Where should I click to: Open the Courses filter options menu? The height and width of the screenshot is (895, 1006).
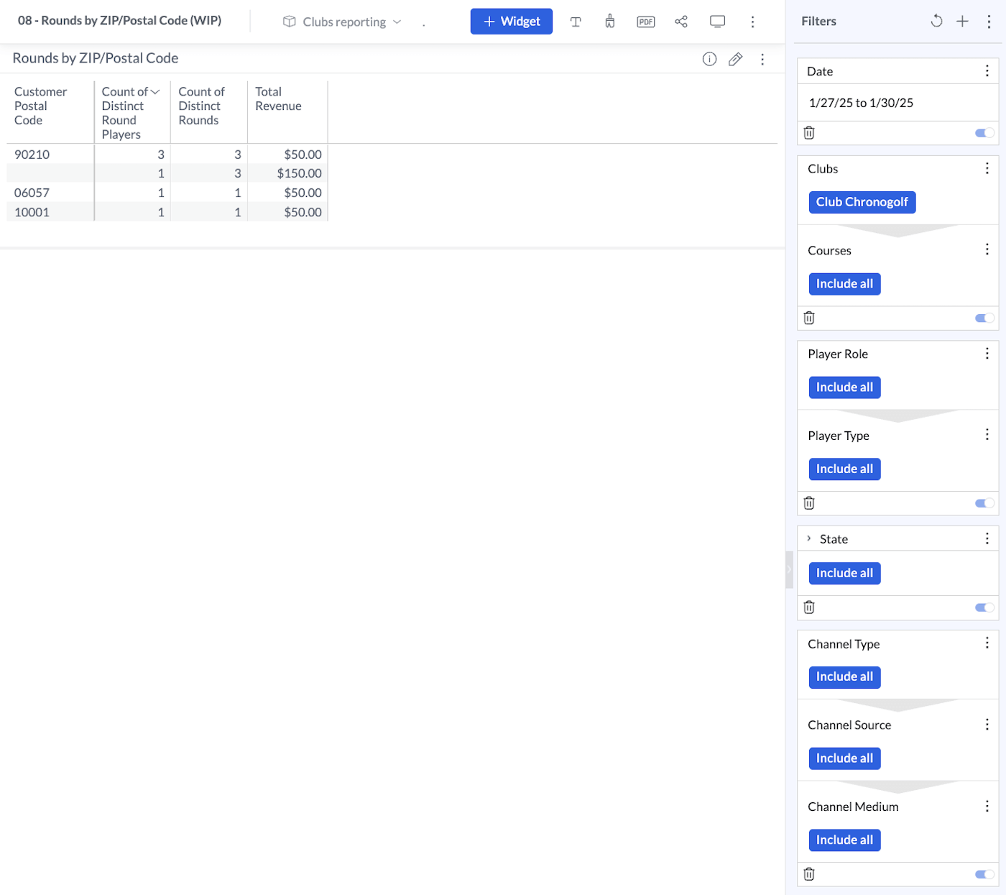[x=987, y=249]
